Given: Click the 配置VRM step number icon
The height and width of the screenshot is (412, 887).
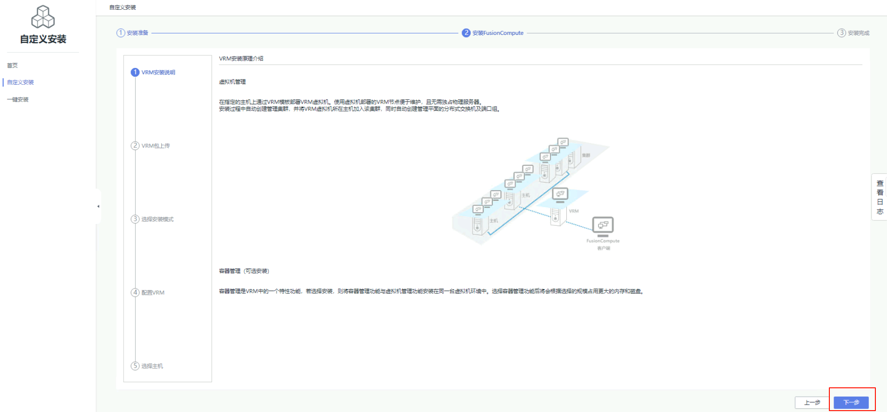Looking at the screenshot, I should (135, 292).
